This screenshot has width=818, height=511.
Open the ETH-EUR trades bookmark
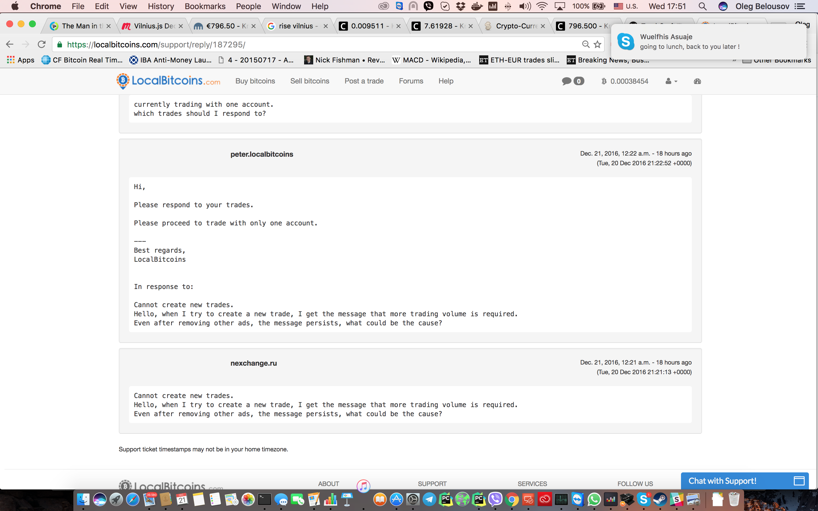pyautogui.click(x=519, y=60)
